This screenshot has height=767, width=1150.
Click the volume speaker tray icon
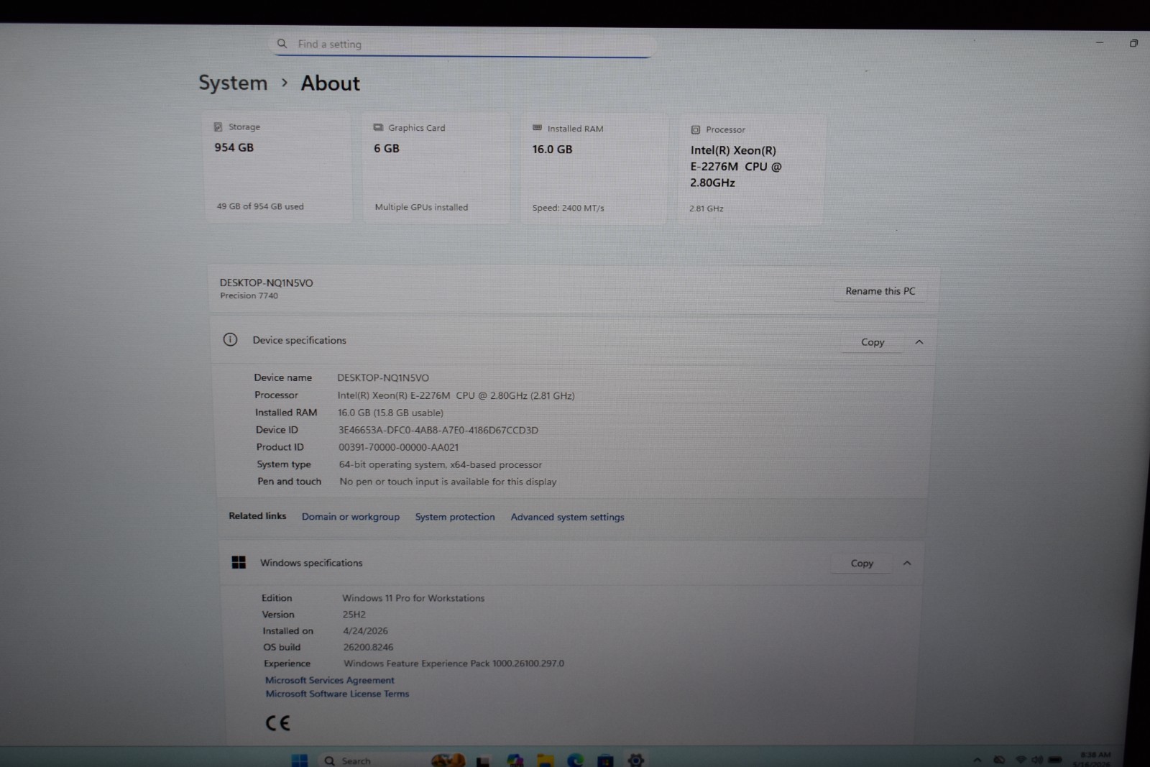coord(1037,759)
